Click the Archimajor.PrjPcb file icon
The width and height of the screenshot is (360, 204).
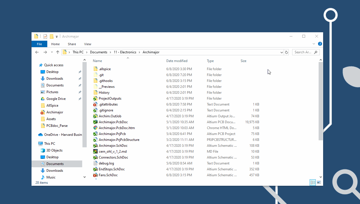coord(95,134)
